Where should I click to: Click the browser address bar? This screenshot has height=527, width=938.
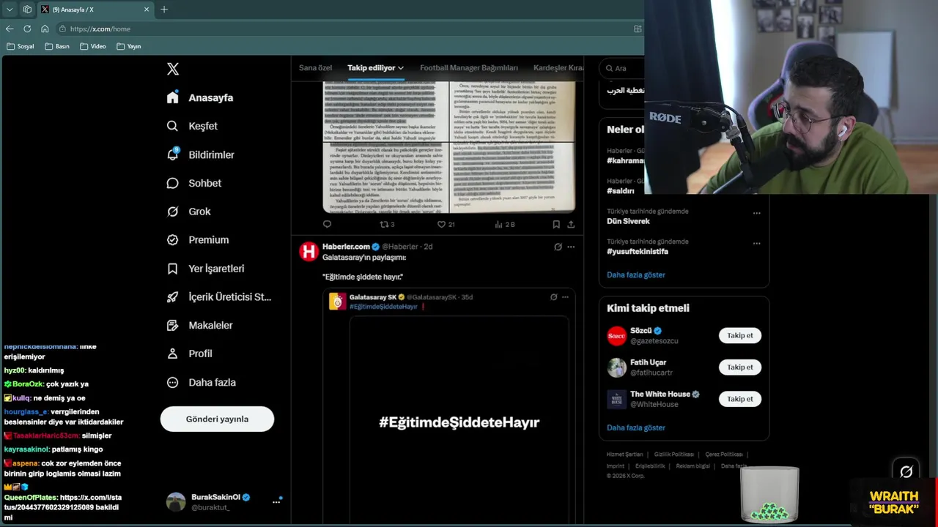344,29
